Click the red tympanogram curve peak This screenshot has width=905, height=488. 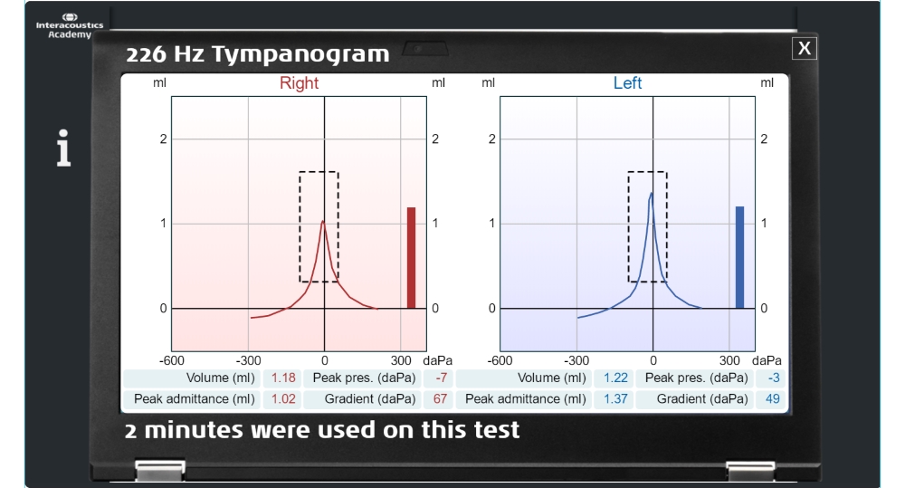click(x=323, y=222)
